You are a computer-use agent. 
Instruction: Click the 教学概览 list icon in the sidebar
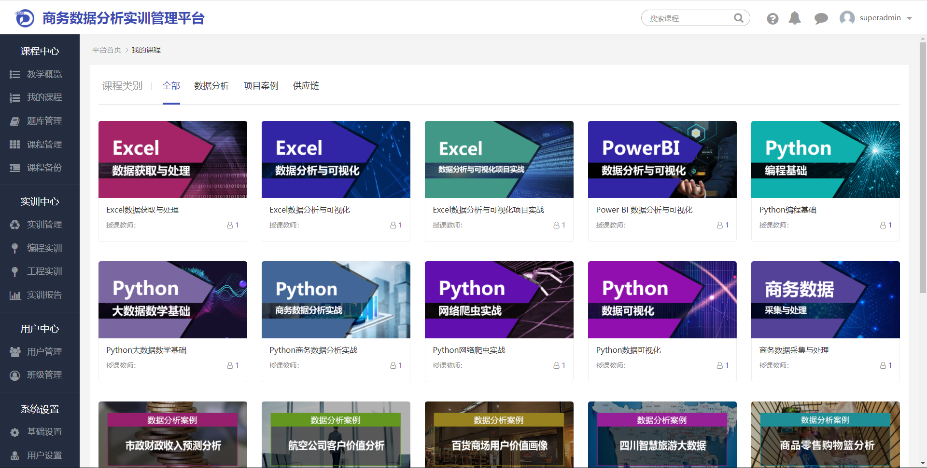(15, 74)
